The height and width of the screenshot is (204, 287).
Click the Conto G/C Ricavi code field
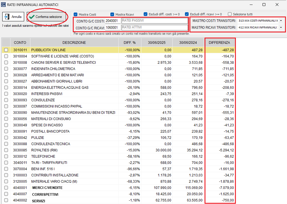[x=113, y=28]
